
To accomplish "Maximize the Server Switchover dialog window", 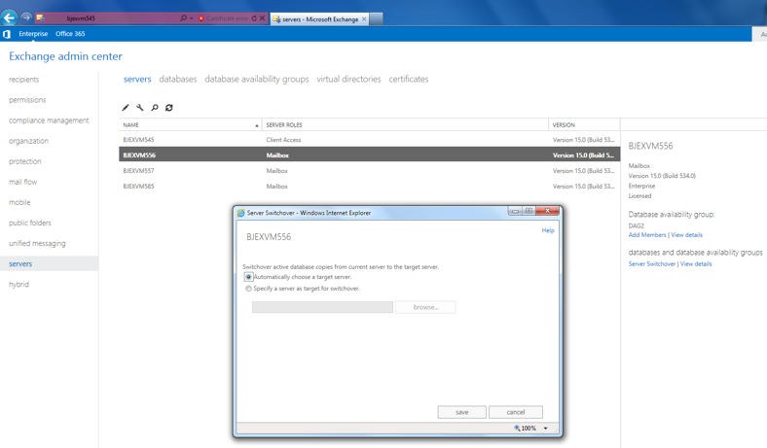I will (529, 211).
